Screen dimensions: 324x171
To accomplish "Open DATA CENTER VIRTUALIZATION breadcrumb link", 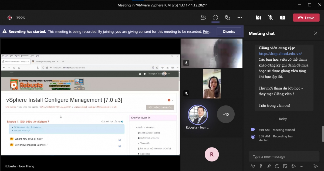I will (56, 107).
